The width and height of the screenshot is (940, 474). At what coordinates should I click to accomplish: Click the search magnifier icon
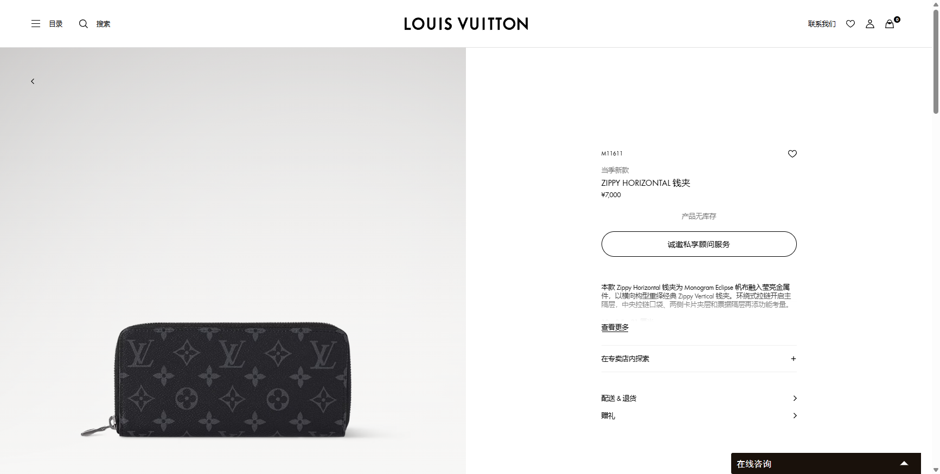point(84,24)
